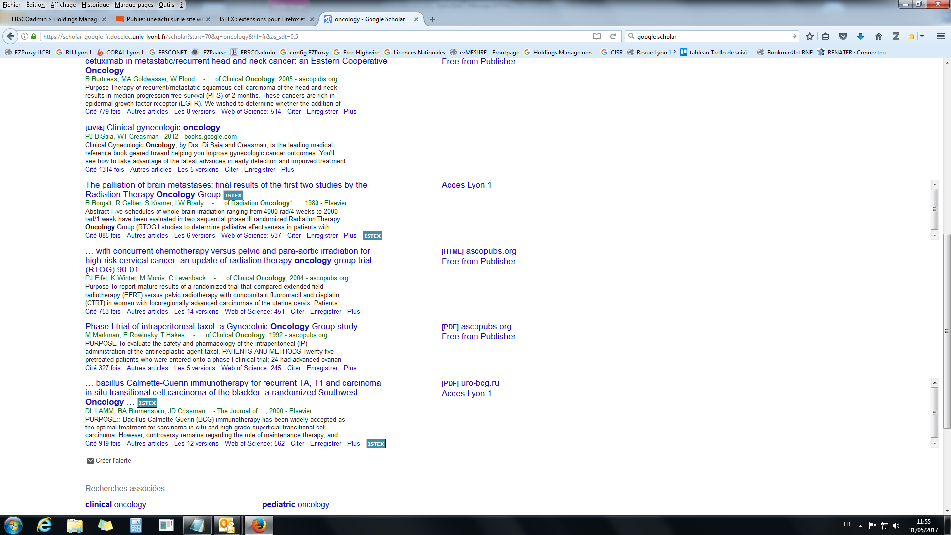Image resolution: width=951 pixels, height=535 pixels.
Task: Click the EZProxy UCBL bookmark
Action: pos(28,53)
